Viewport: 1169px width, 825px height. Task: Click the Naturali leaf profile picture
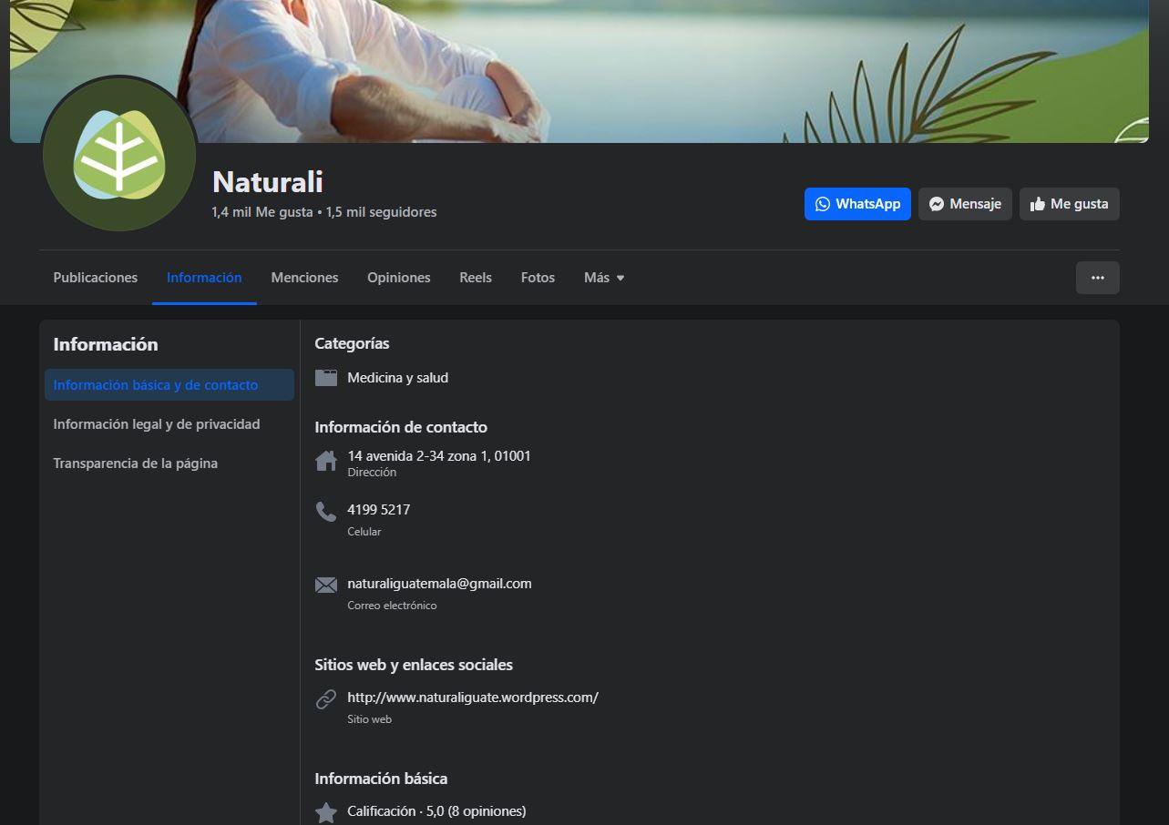pyautogui.click(x=118, y=155)
